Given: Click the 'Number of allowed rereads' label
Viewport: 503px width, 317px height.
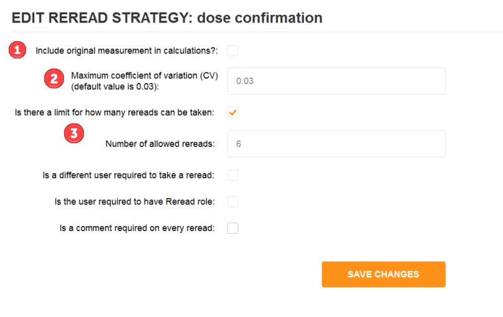Looking at the screenshot, I should point(160,144).
